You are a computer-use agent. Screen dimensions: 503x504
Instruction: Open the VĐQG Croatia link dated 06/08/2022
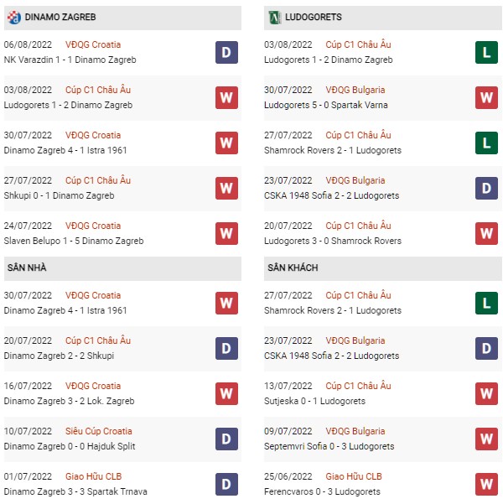pyautogui.click(x=93, y=44)
